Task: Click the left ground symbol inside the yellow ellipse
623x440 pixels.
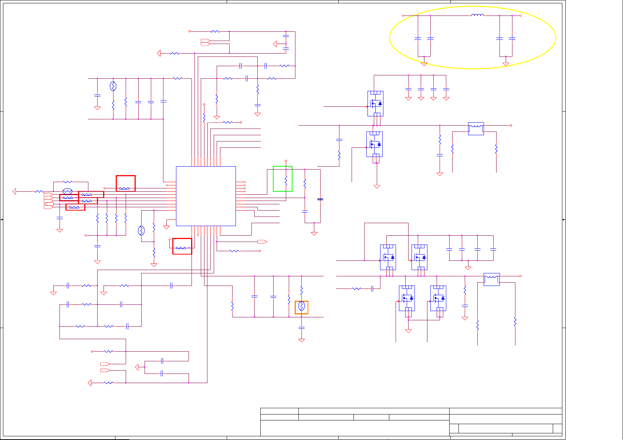Action: [x=424, y=64]
